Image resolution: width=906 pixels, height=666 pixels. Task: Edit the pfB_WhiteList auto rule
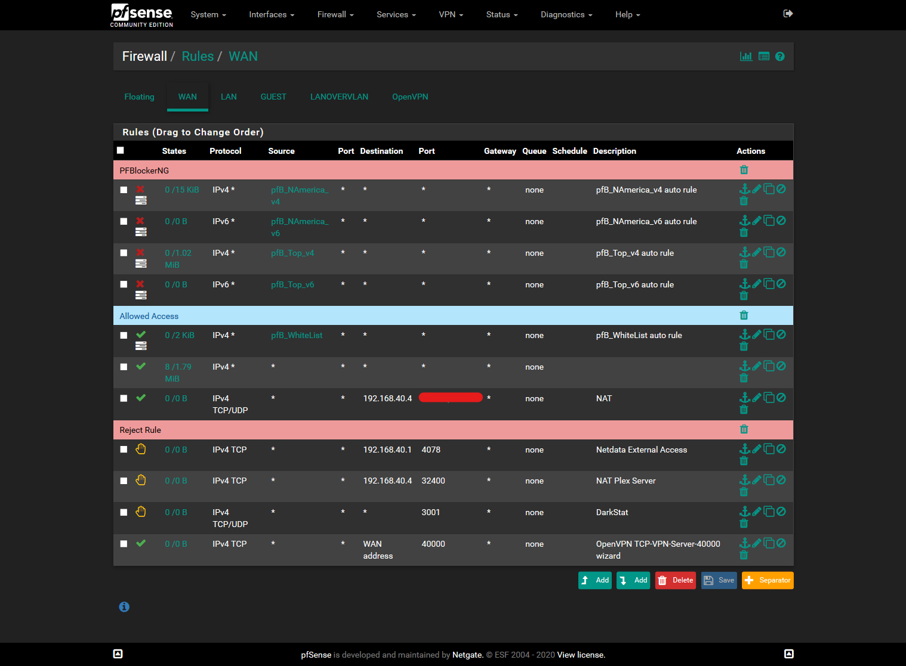(x=757, y=334)
